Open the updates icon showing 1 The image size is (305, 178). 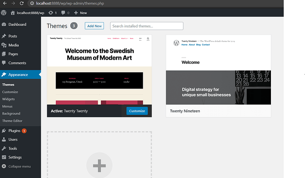[x=51, y=13]
